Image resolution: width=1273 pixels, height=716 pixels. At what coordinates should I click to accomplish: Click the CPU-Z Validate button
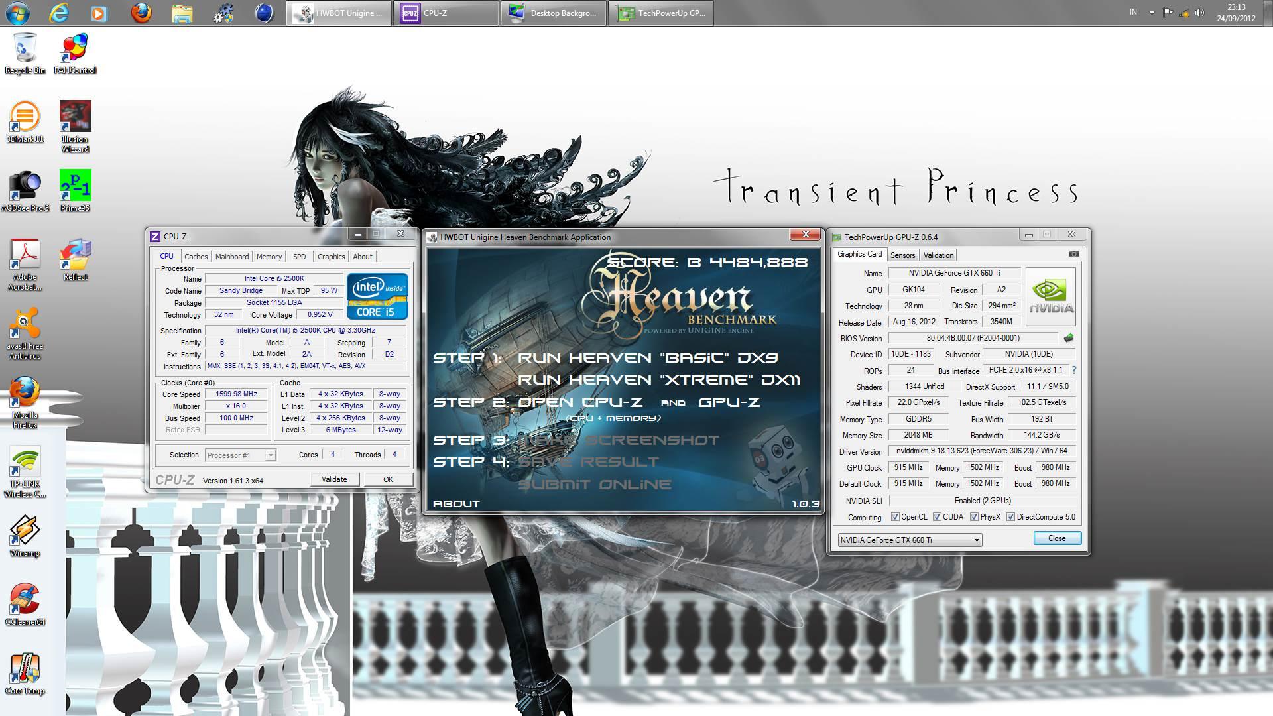[334, 479]
